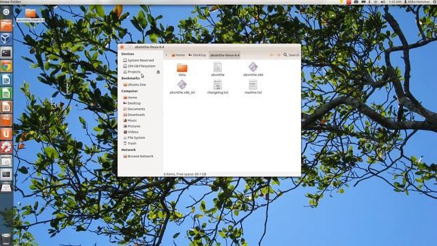437x246 pixels.
Task: Open Ubuntu One launcher icon
Action: pyautogui.click(x=6, y=134)
